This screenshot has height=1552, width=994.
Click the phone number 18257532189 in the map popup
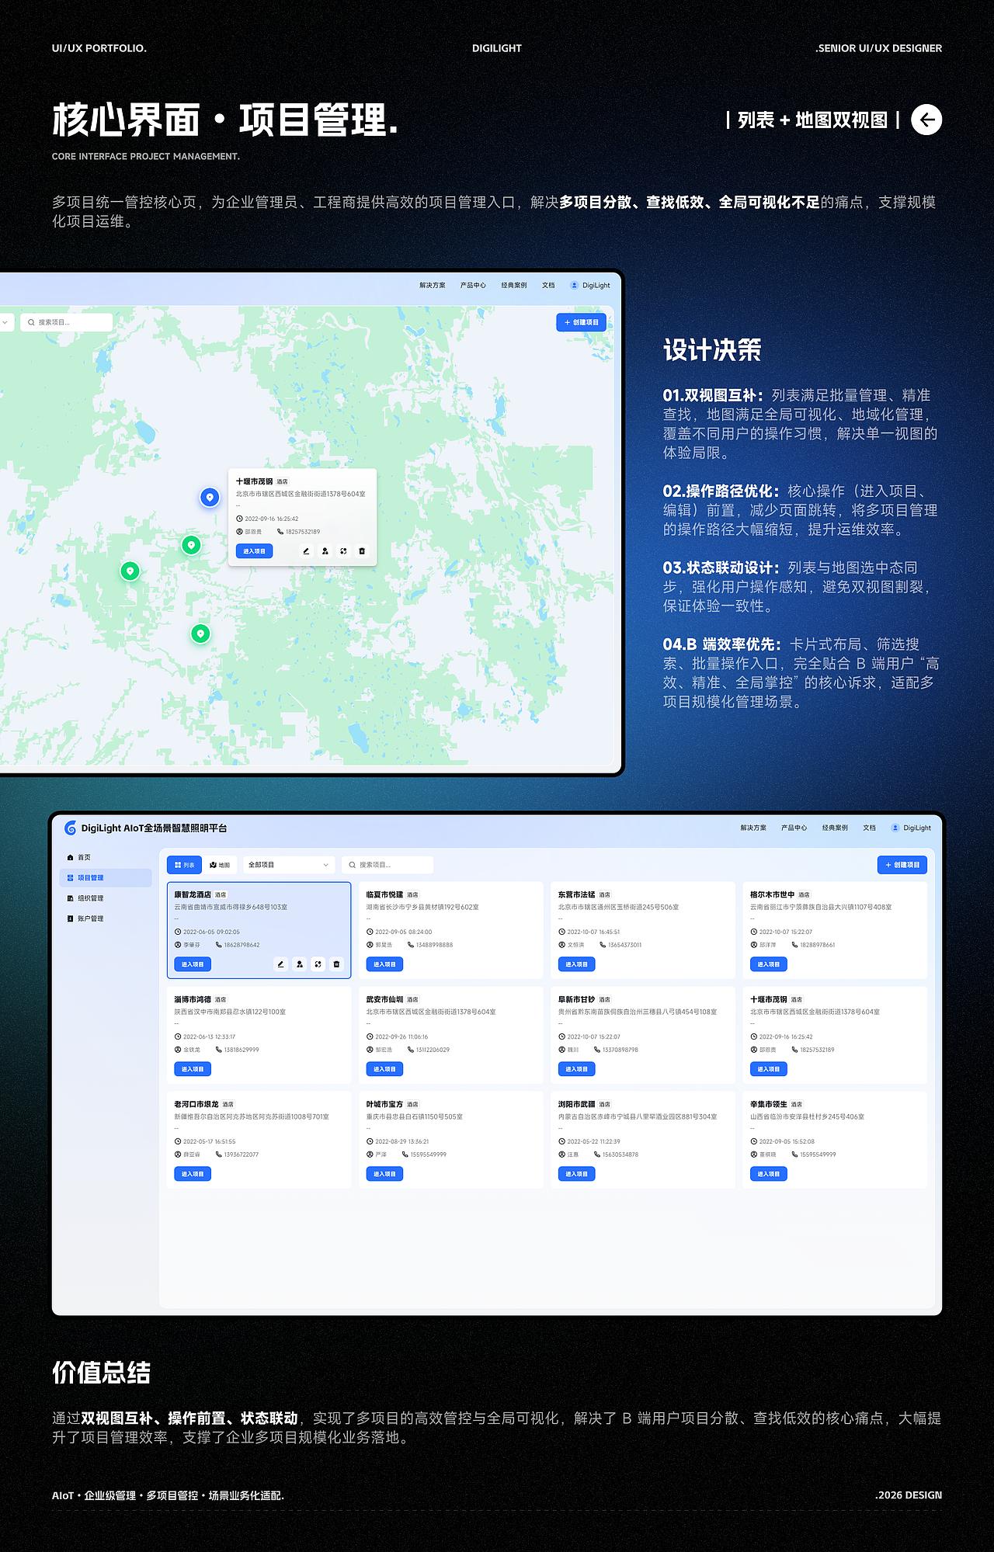(303, 532)
